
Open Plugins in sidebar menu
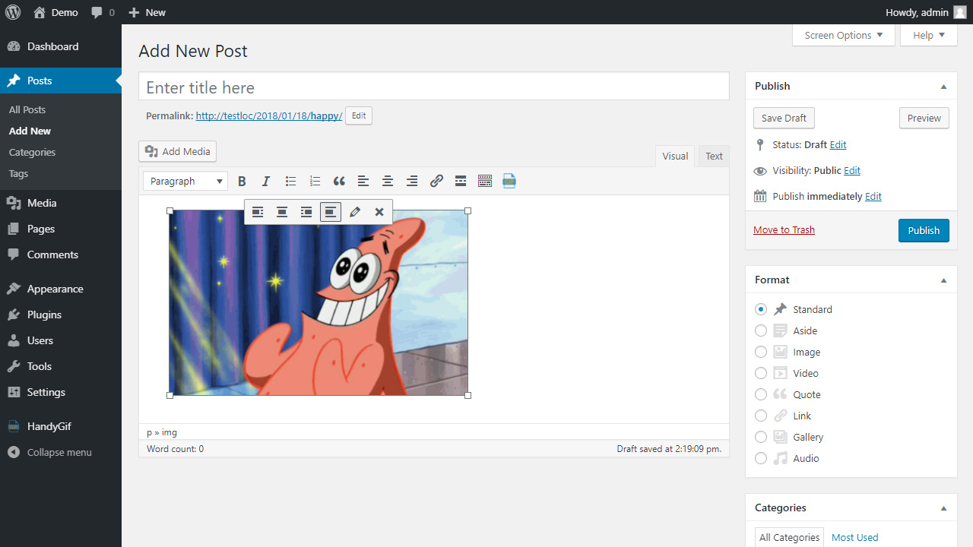tap(61, 315)
